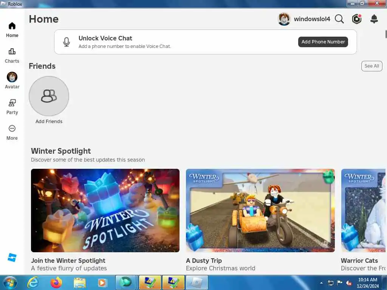
Task: Click the Add Friends label
Action: pyautogui.click(x=49, y=122)
